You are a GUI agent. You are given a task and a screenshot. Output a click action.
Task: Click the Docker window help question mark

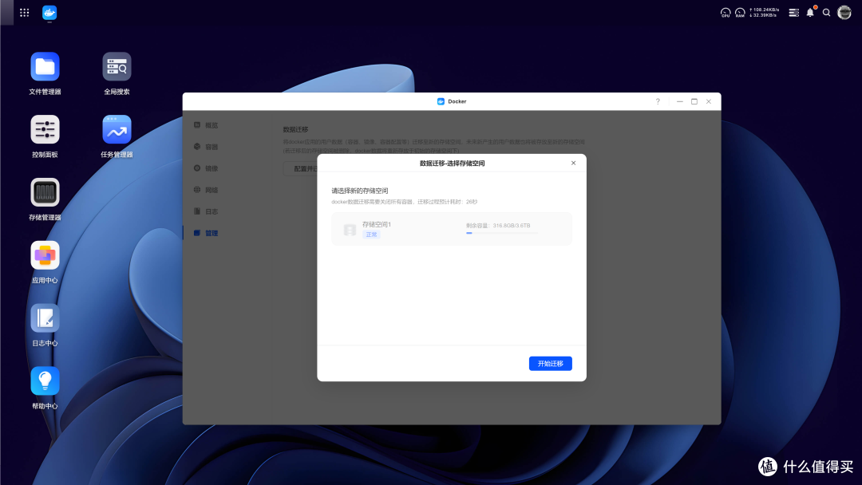click(x=658, y=101)
